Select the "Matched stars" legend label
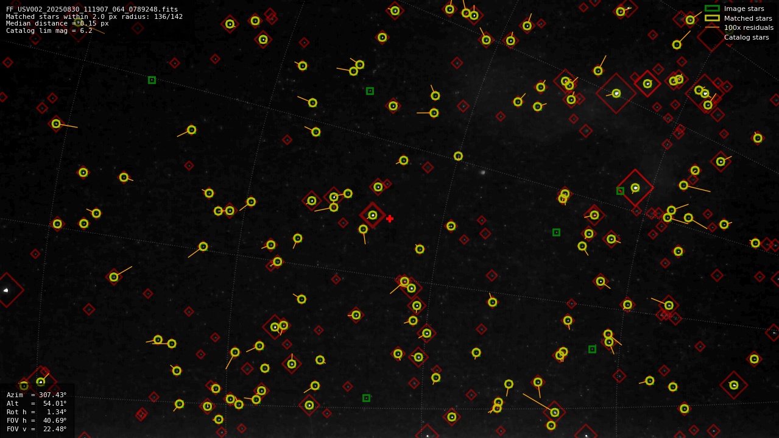779x438 pixels. (748, 18)
